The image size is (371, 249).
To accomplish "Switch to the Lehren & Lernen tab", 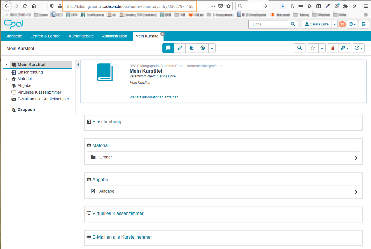I will click(45, 36).
